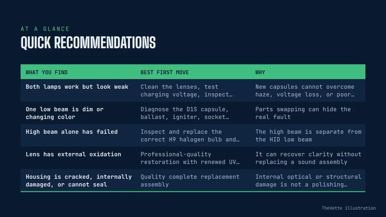Click the TheVette illustration credit

(349, 208)
